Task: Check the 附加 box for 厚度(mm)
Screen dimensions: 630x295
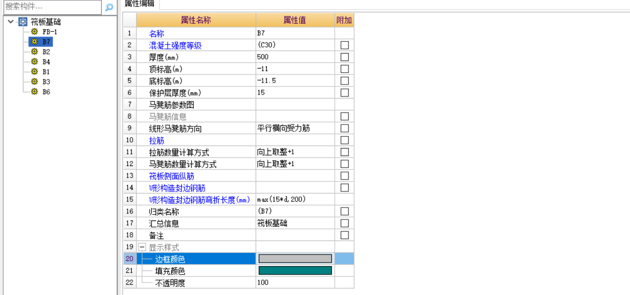Action: click(344, 57)
